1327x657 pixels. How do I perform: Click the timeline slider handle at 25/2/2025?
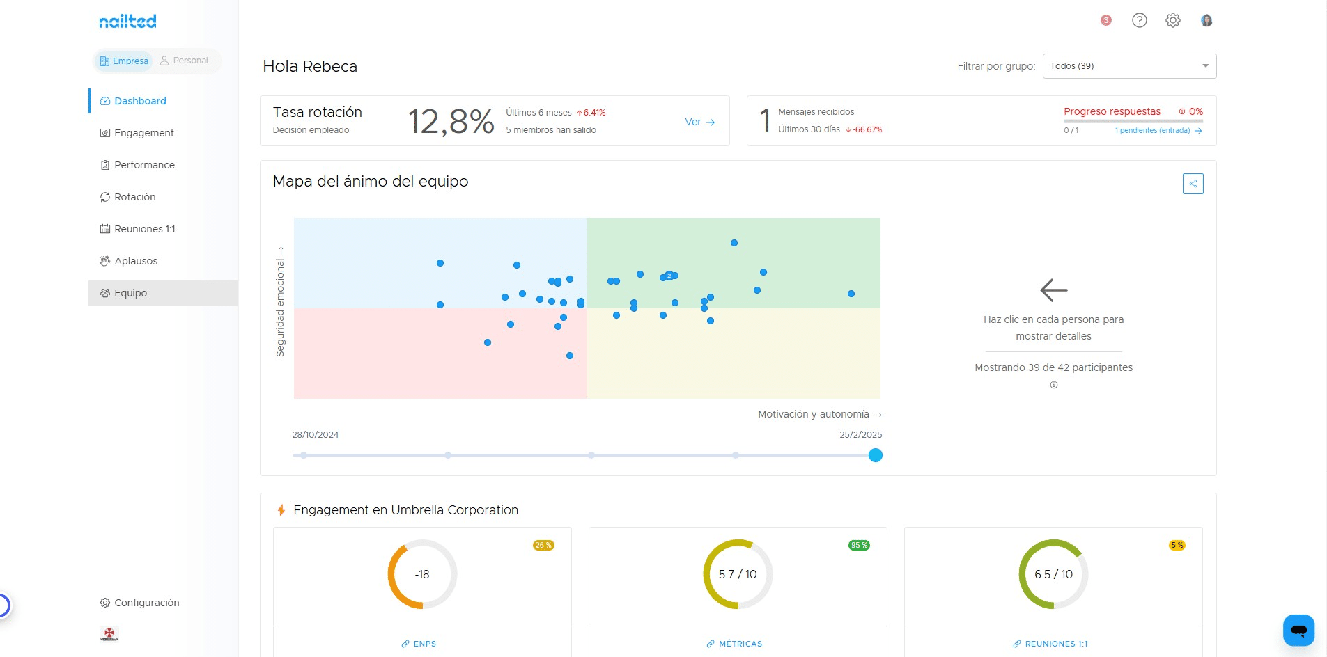(876, 455)
